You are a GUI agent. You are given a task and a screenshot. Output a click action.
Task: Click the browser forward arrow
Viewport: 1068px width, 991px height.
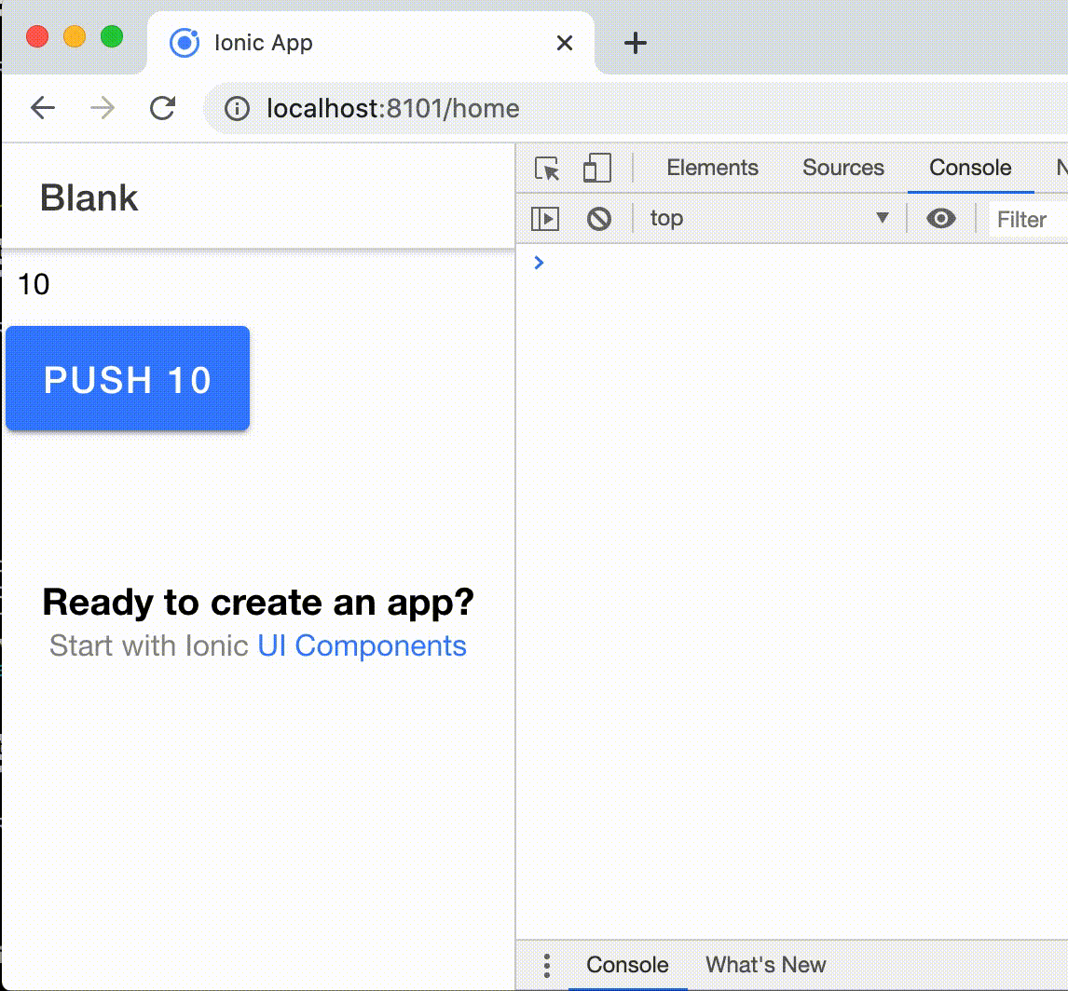(103, 107)
